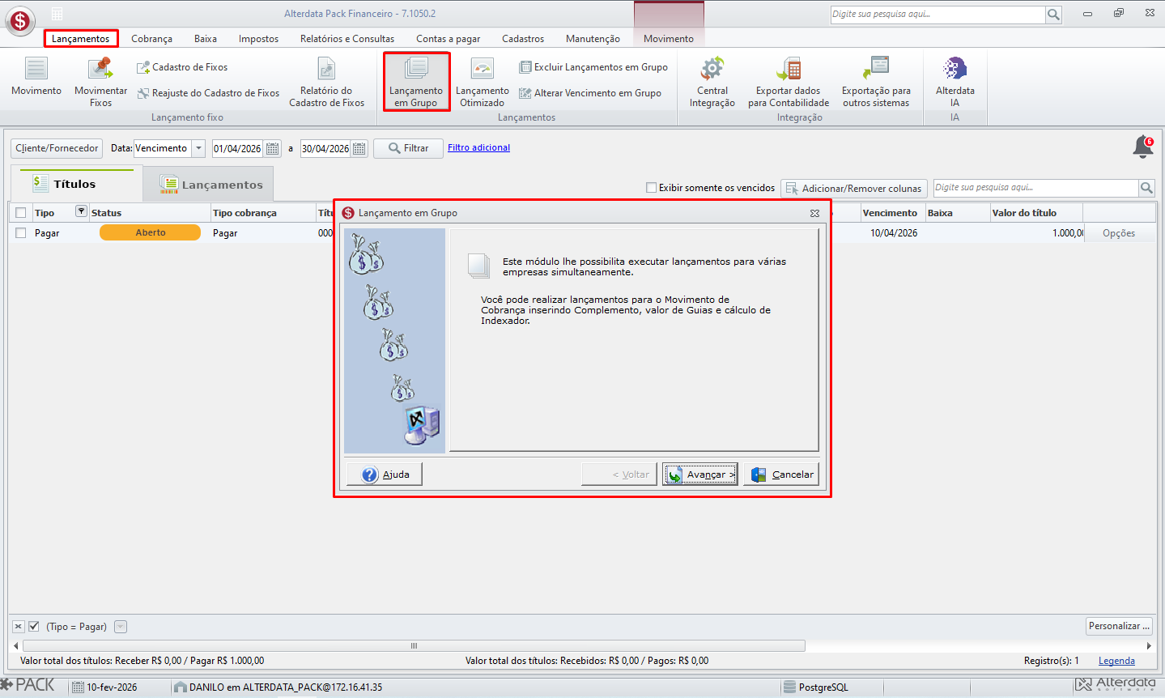Viewport: 1165px width, 698px height.
Task: Open the Movimentar Fixos tool
Action: [100, 81]
